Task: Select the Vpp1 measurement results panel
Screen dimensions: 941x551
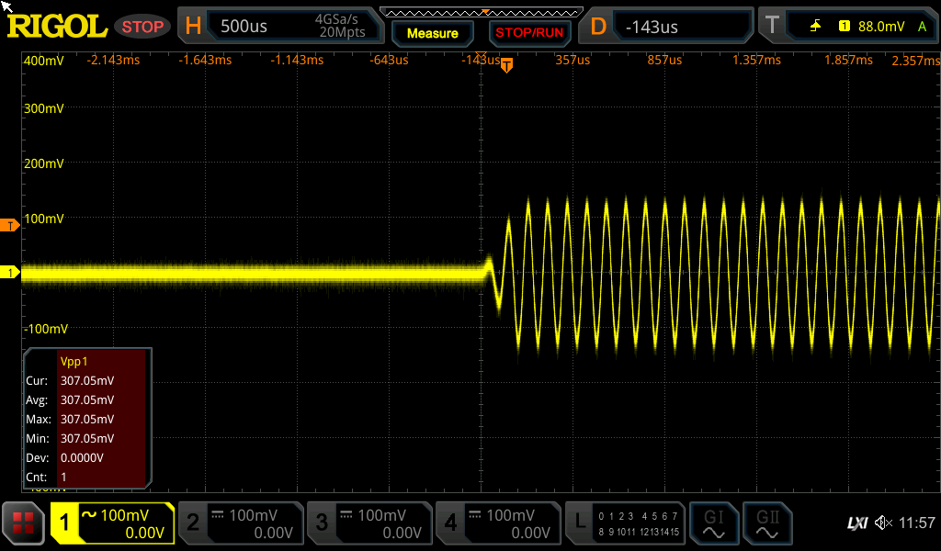Action: coord(85,417)
